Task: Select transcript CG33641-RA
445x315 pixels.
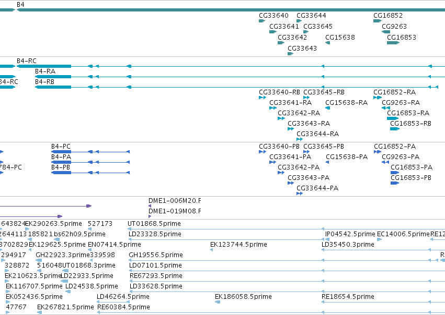Action: (290, 102)
